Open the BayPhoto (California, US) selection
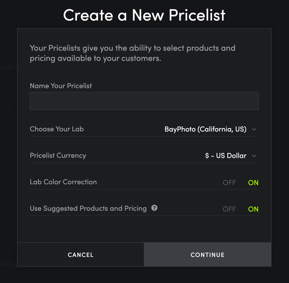 205,129
